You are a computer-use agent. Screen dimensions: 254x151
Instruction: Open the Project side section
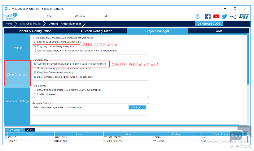(x=17, y=48)
